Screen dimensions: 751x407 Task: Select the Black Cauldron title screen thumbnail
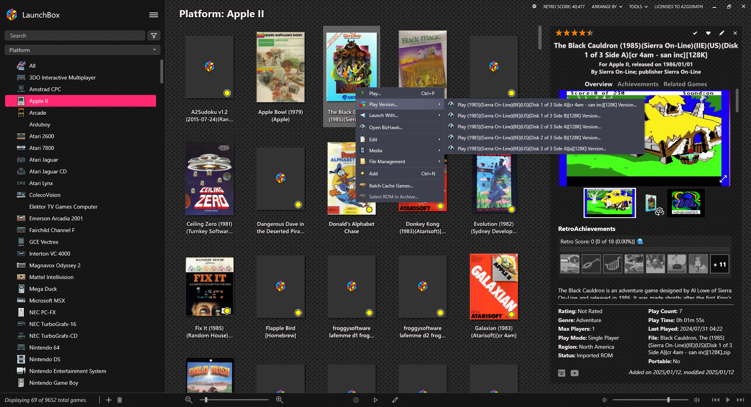(x=686, y=203)
